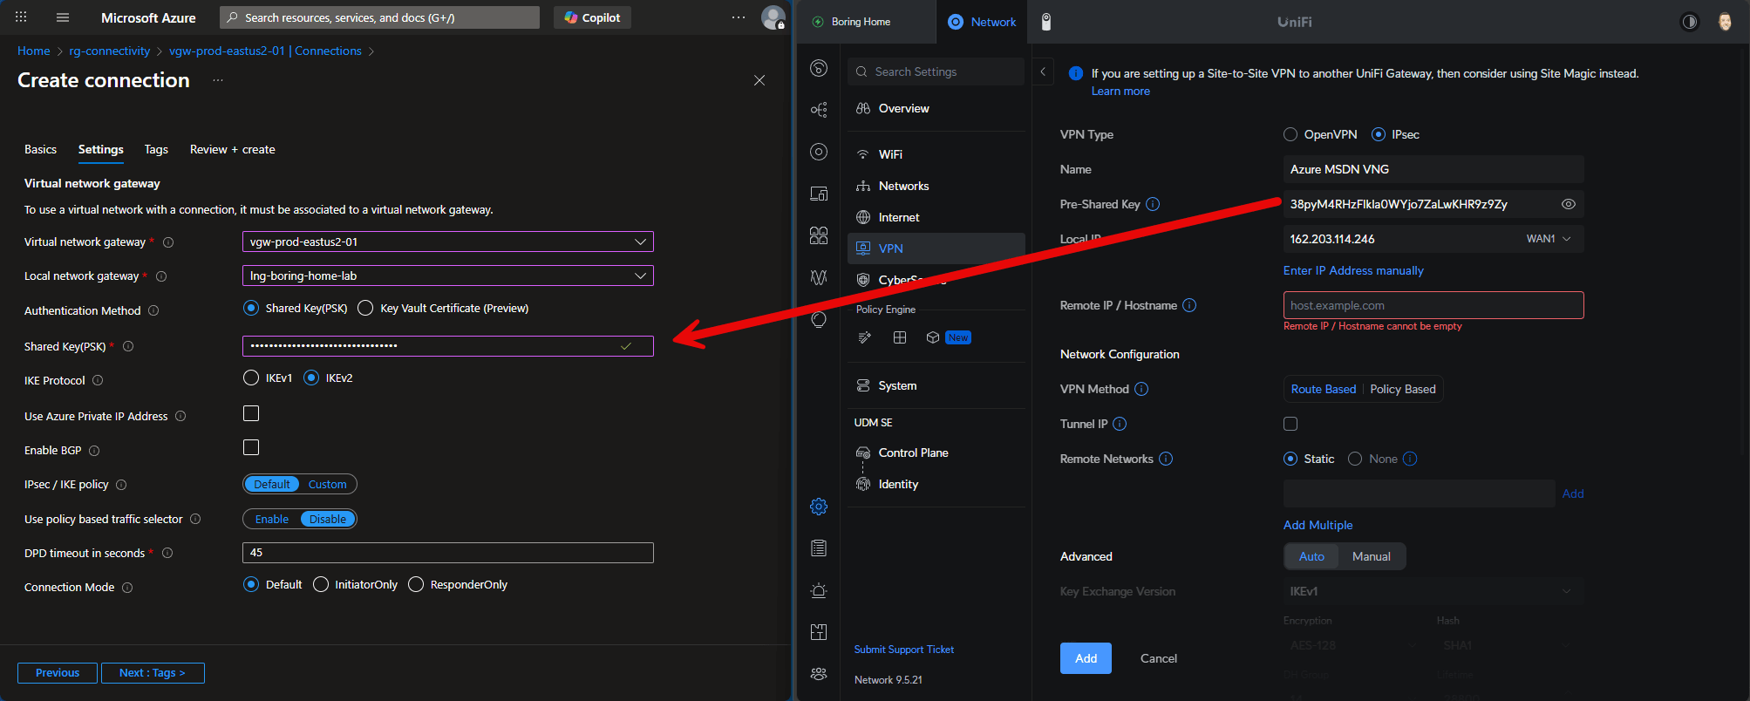Expand Local network gateway dropdown
This screenshot has height=701, width=1750.
(447, 276)
